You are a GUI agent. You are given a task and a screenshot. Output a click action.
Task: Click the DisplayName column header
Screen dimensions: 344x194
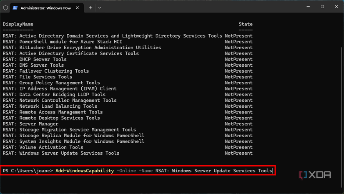[18, 24]
